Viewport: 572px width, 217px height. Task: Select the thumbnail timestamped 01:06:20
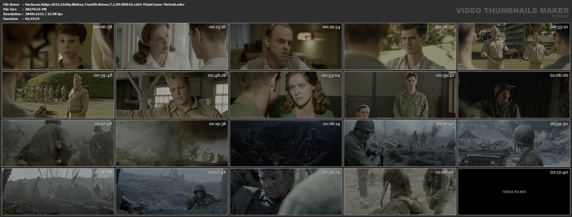[x=514, y=95]
